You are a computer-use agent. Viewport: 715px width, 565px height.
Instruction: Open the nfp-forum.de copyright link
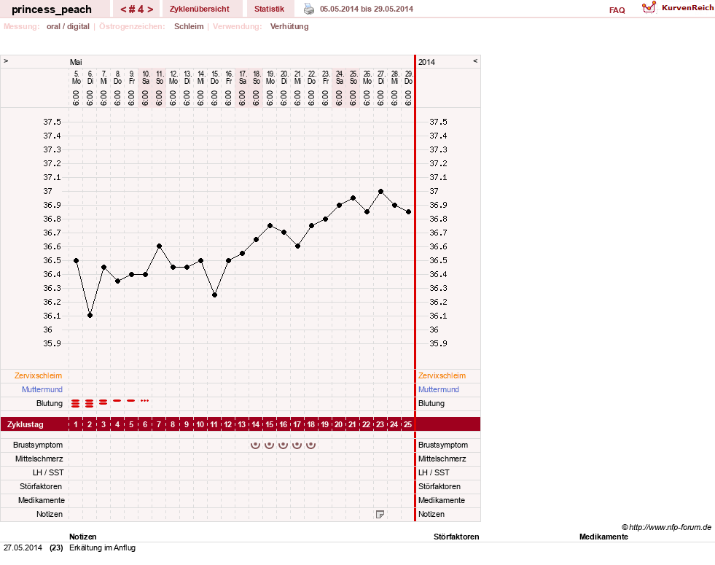(667, 527)
